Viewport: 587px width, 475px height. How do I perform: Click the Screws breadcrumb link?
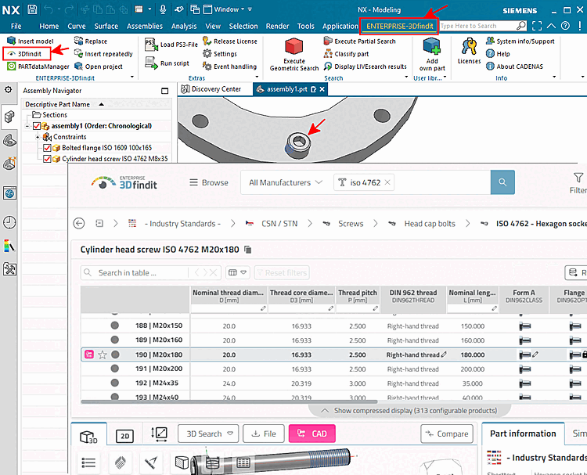[351, 224]
